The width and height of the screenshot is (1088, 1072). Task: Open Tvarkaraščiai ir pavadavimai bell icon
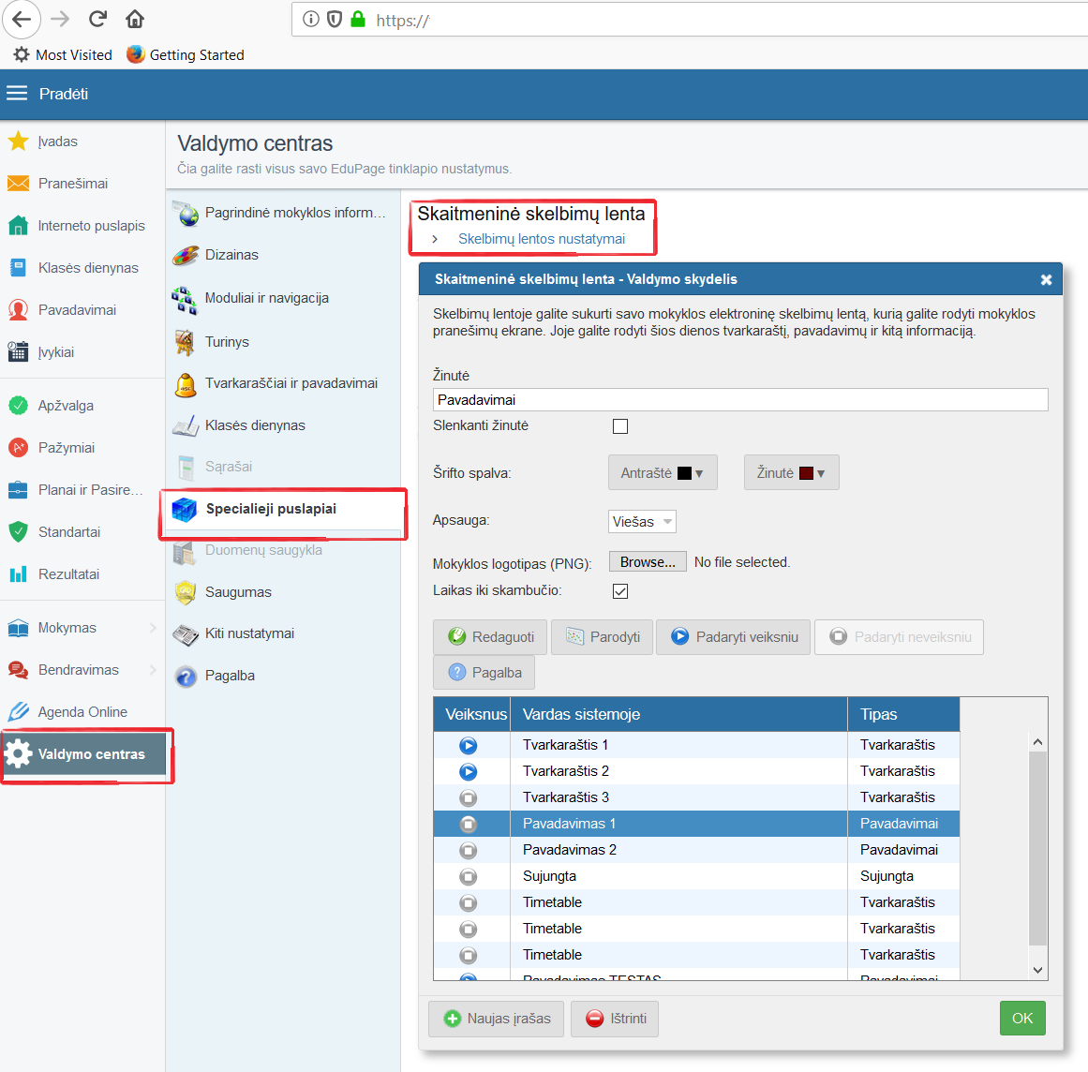[186, 384]
